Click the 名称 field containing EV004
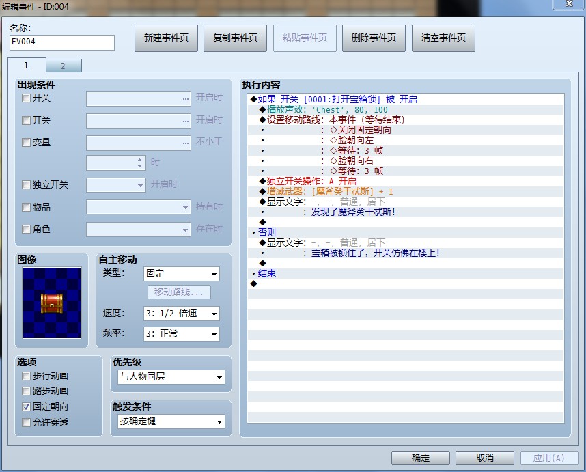The image size is (586, 472). click(x=61, y=42)
